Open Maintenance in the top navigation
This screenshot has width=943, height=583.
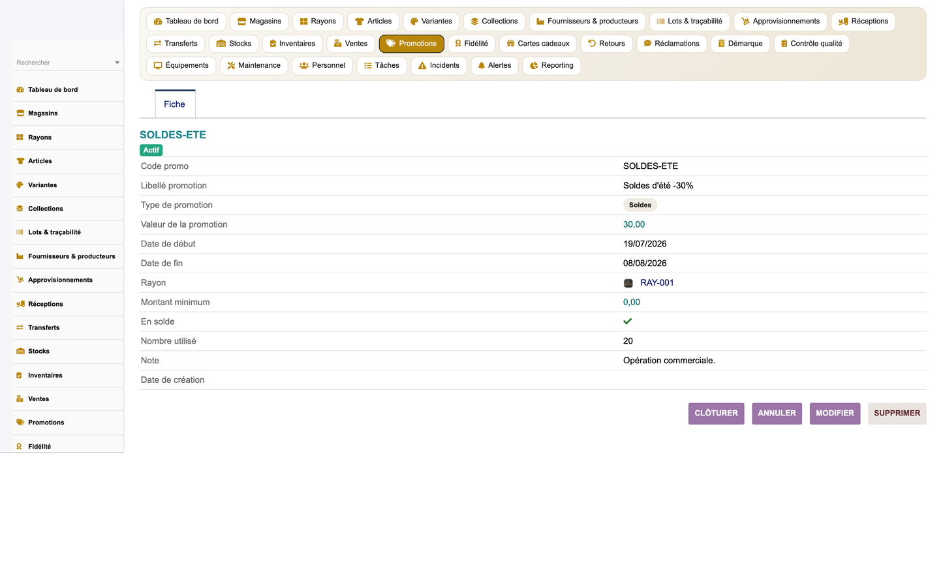[x=254, y=66]
